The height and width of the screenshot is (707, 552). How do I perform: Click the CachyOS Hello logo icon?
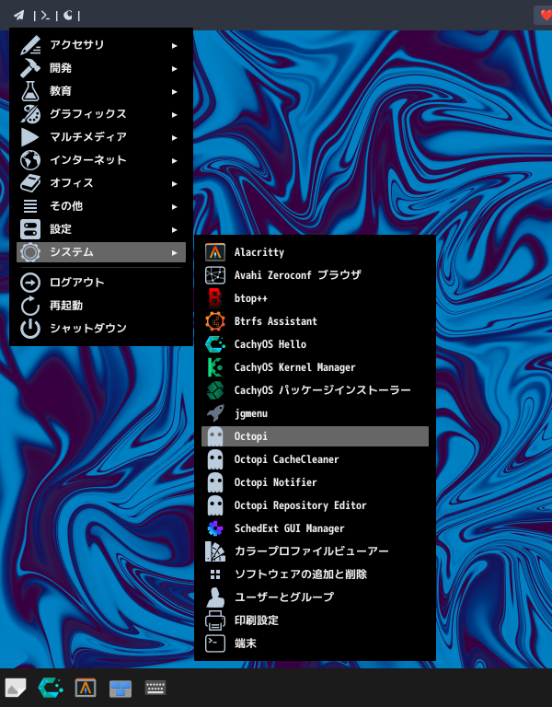(x=215, y=344)
